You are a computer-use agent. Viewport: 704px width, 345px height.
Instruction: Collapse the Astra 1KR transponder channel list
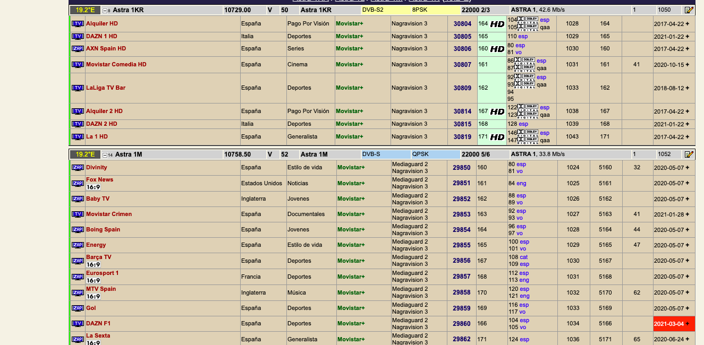(105, 11)
